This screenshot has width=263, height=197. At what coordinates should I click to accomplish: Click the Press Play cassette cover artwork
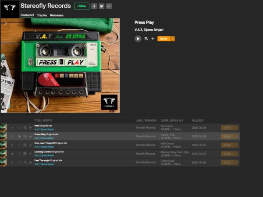pos(60,65)
